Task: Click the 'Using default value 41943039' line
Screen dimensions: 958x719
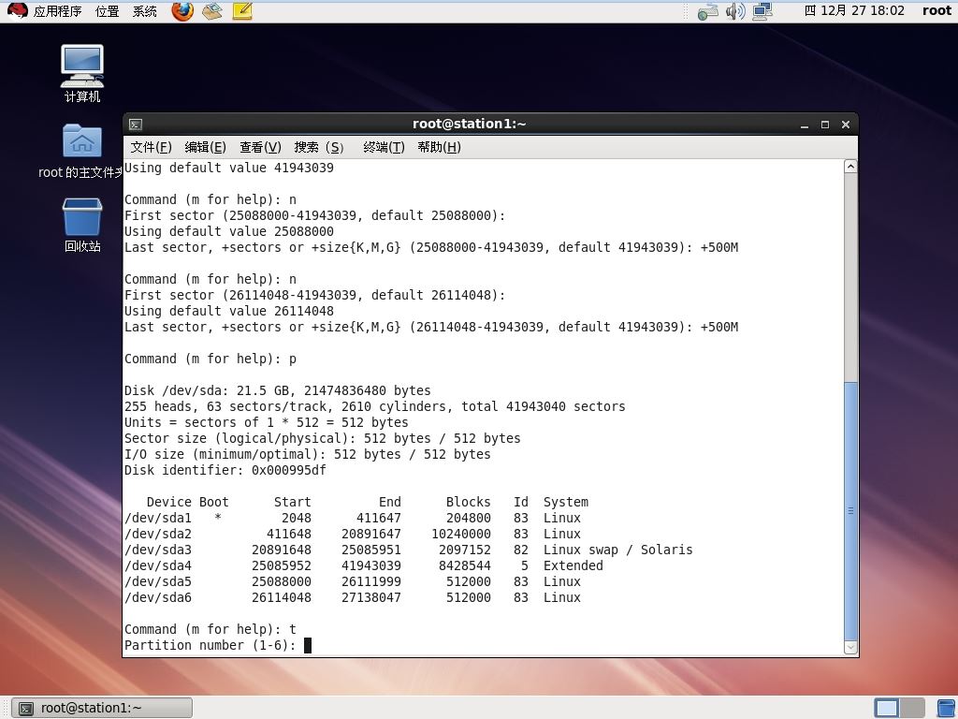Action: coord(229,168)
